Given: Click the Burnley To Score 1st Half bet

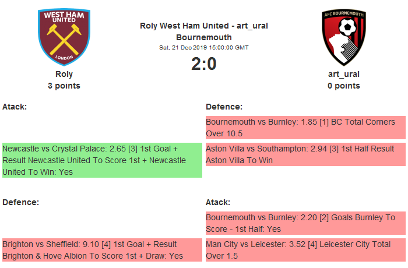Looking at the screenshot, I should coord(305,223).
